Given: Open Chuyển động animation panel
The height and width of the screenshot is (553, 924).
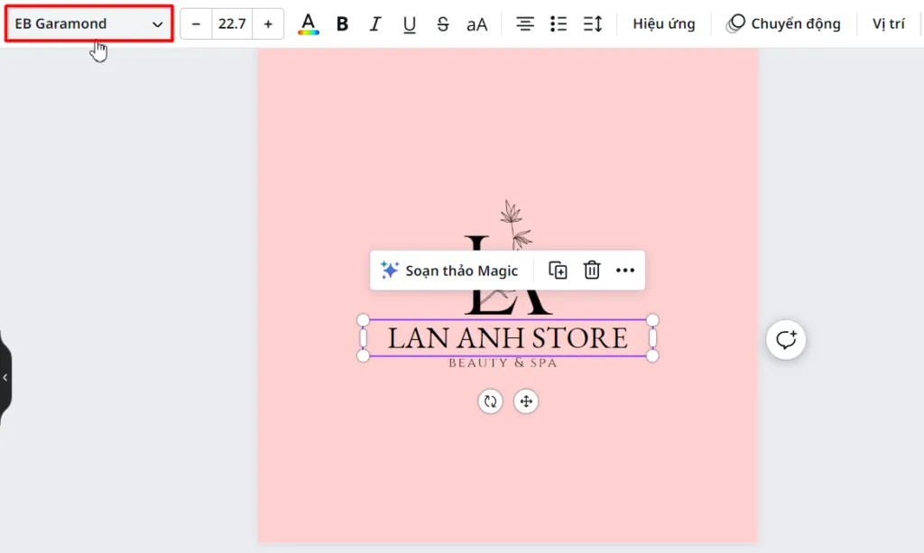Looking at the screenshot, I should [783, 24].
